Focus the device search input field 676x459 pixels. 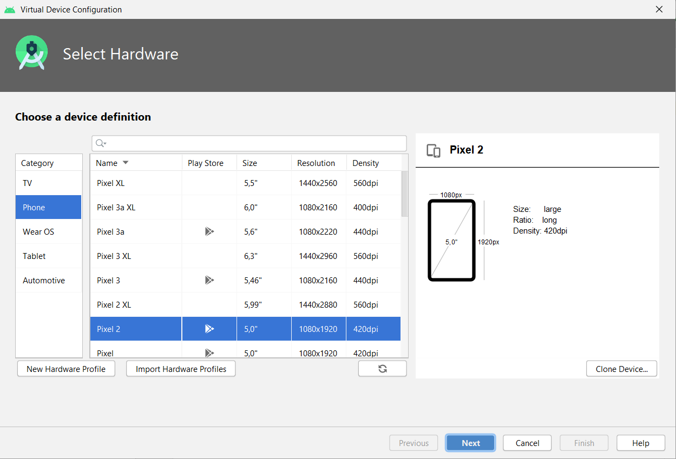(254, 143)
